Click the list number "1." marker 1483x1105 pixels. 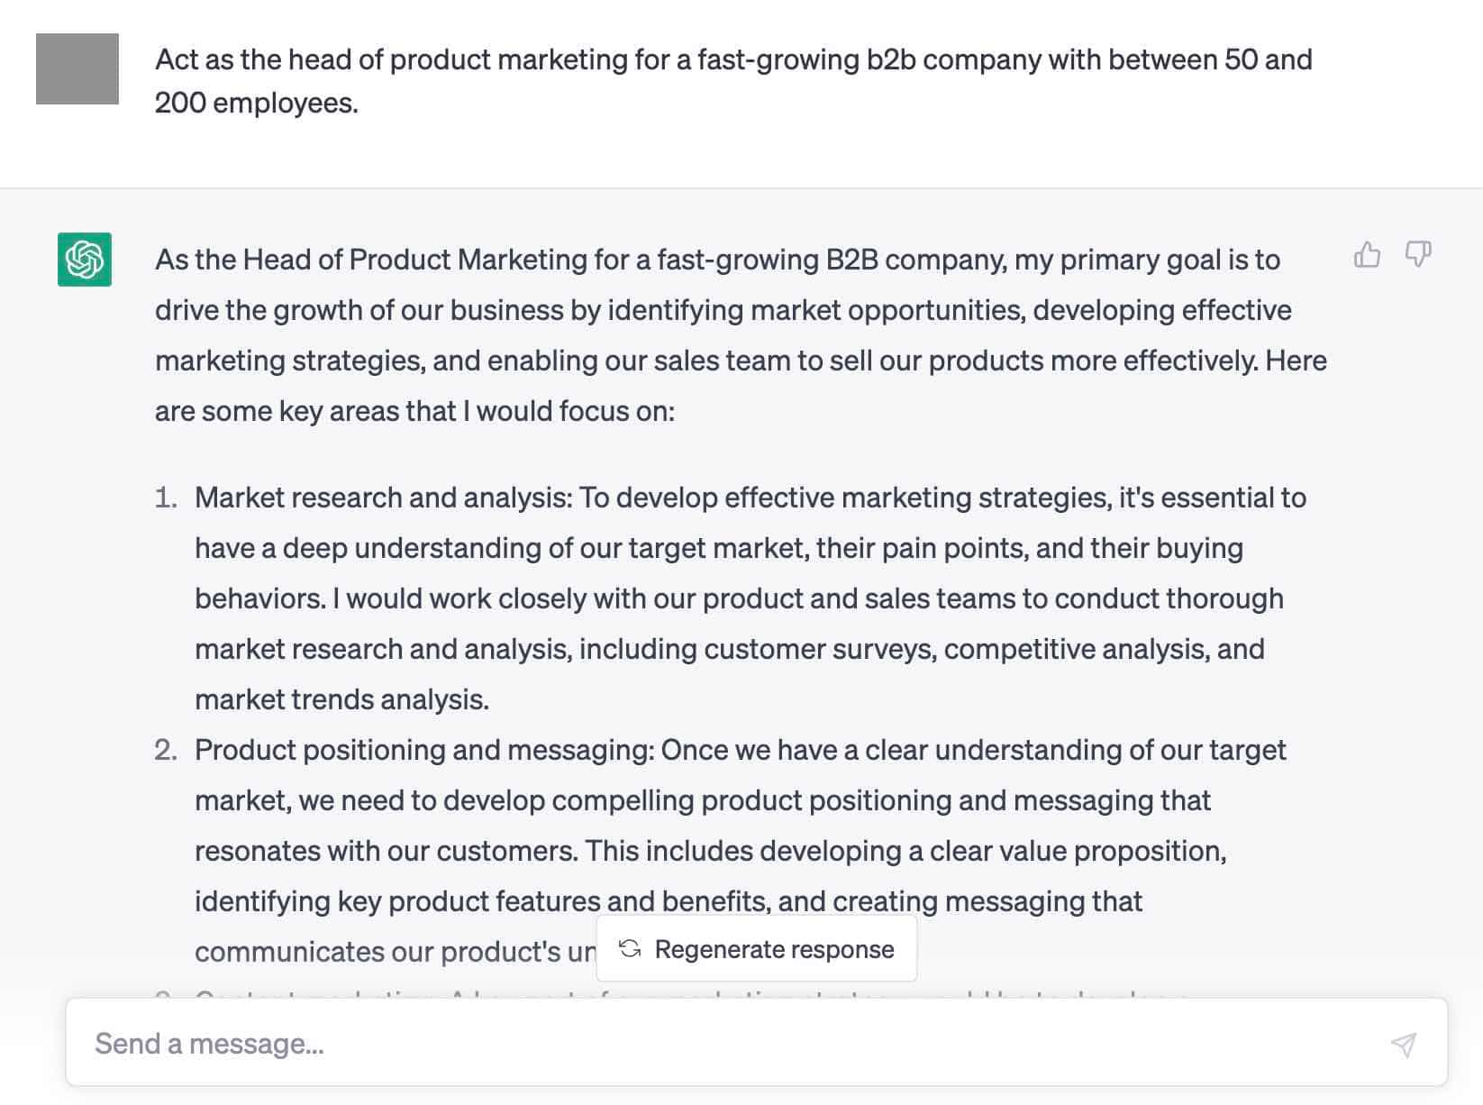pyautogui.click(x=166, y=498)
